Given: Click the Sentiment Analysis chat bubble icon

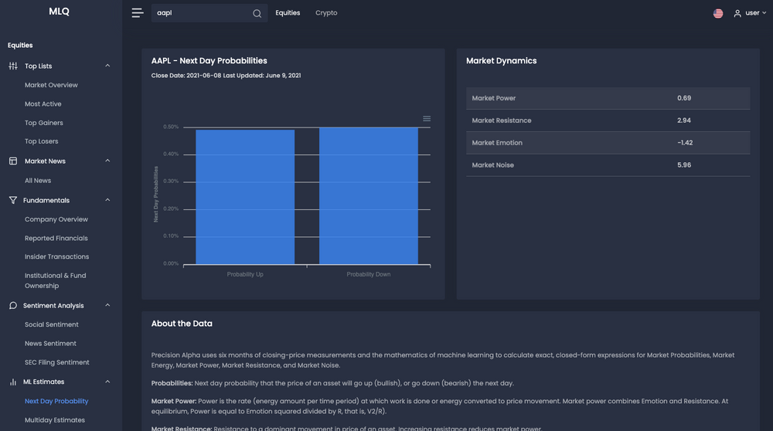Looking at the screenshot, I should point(13,305).
